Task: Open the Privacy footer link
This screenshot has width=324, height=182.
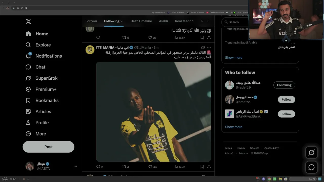Action: click(241, 148)
